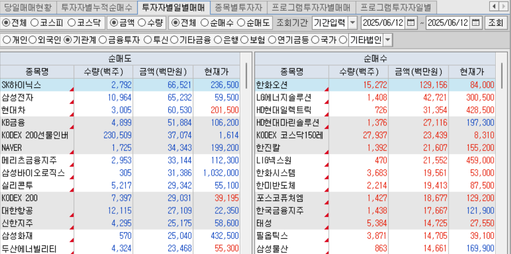Image resolution: width=511 pixels, height=254 pixels.
Task: Select the SK하이닉스 row
Action: (x=120, y=85)
